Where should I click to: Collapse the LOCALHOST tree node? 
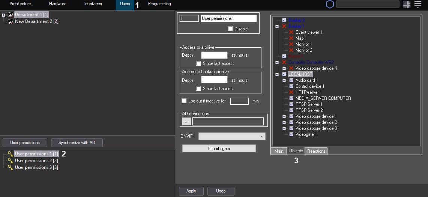click(277, 75)
